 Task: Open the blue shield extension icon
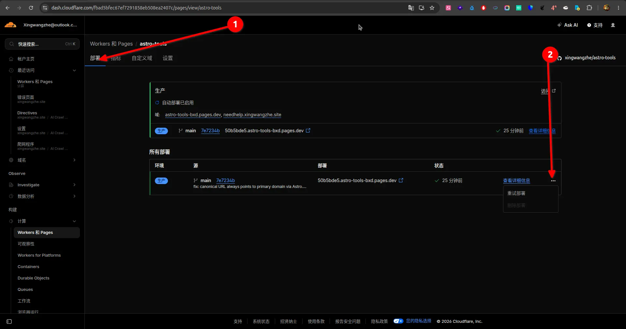[x=530, y=8]
